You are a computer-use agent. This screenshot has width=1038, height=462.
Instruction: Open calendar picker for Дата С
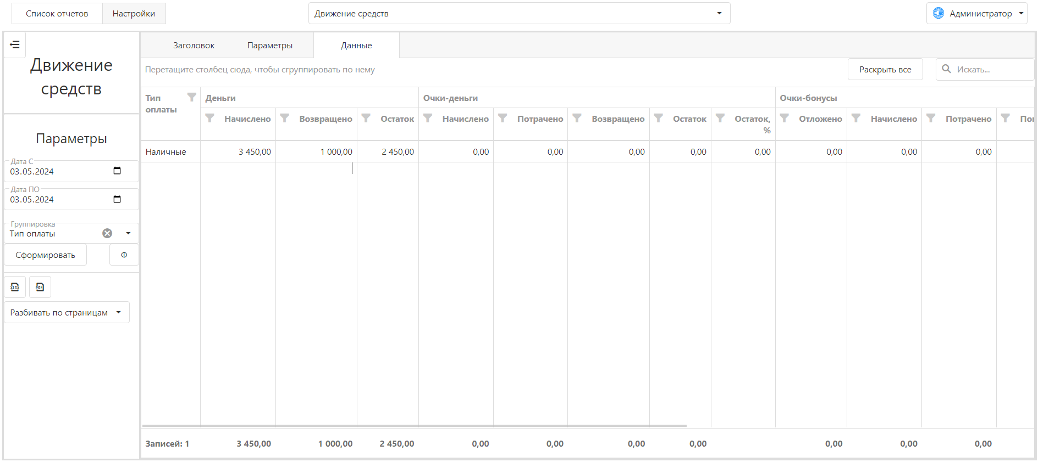(117, 171)
